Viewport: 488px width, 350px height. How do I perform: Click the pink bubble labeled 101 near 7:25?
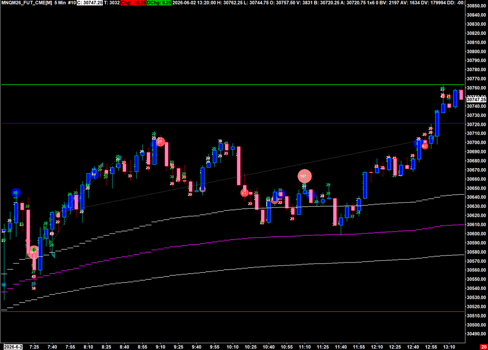33,252
